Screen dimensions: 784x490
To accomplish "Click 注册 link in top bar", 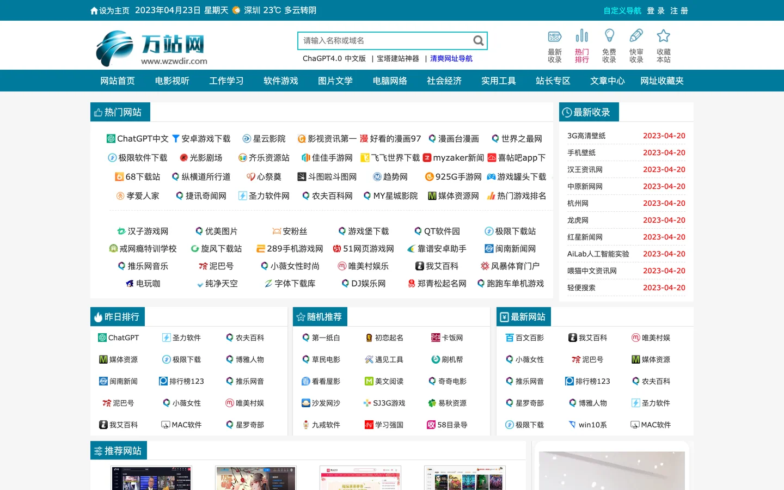I will 679,10.
